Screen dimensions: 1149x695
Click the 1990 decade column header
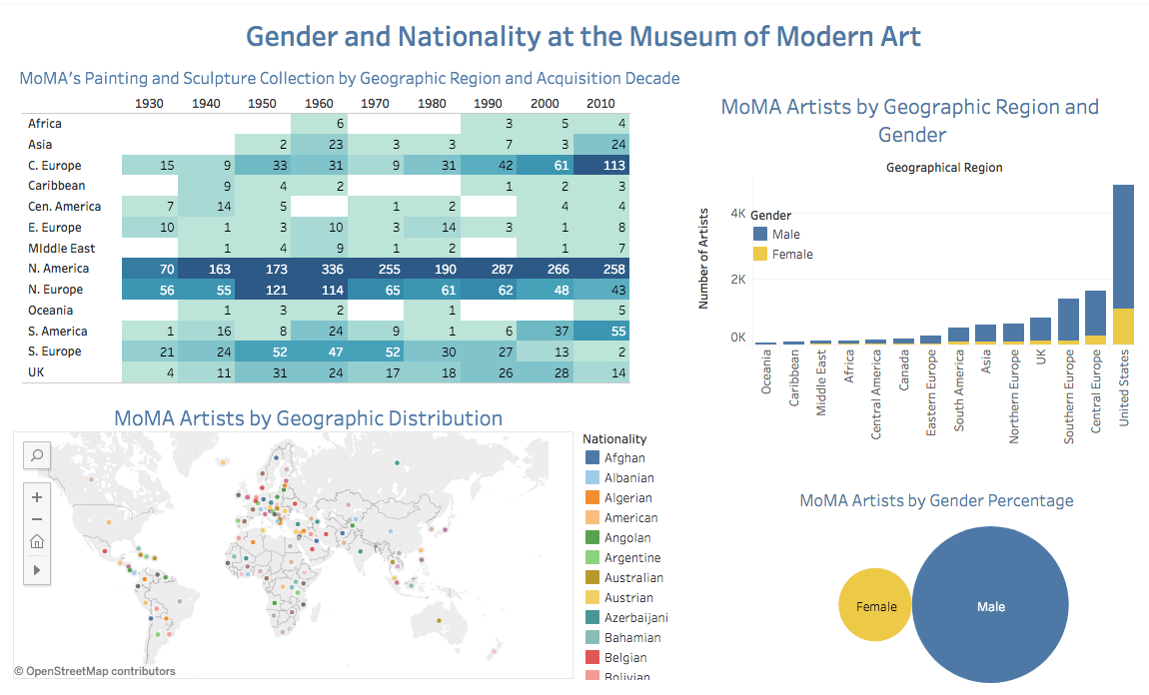point(488,104)
